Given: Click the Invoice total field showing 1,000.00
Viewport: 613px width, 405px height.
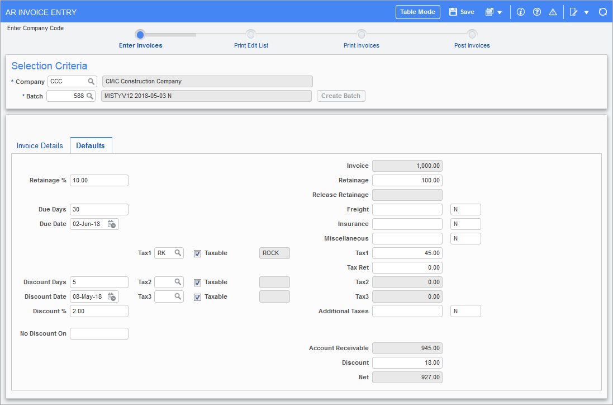Looking at the screenshot, I should click(407, 166).
